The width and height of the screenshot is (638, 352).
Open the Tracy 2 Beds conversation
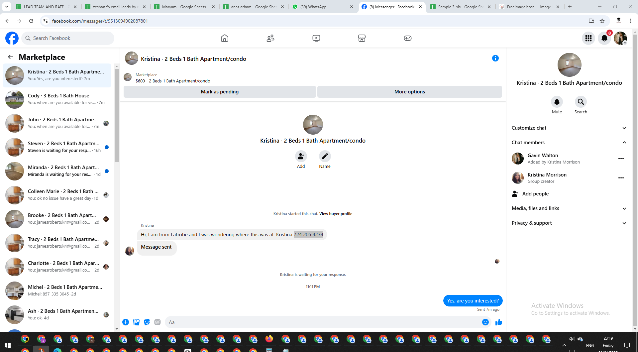click(57, 243)
